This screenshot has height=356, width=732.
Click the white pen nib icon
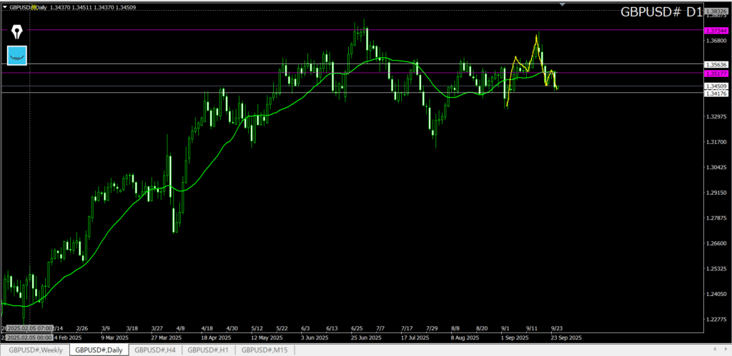[x=17, y=32]
